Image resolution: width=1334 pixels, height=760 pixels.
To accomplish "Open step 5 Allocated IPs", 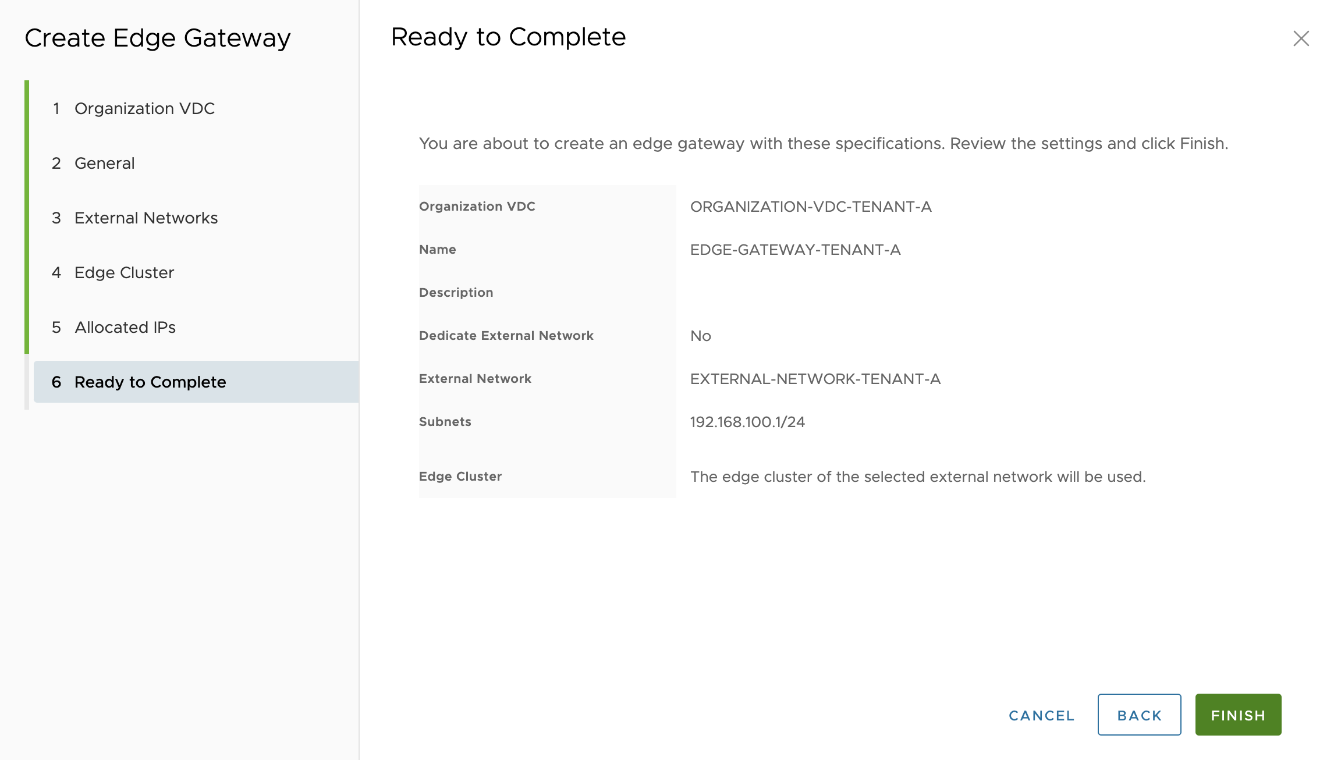I will pyautogui.click(x=125, y=327).
